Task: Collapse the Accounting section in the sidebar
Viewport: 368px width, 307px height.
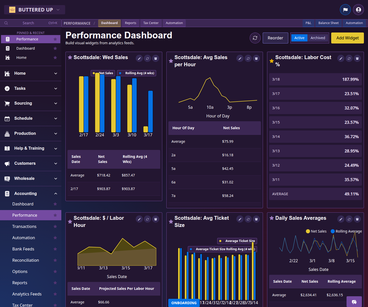Action: point(56,193)
